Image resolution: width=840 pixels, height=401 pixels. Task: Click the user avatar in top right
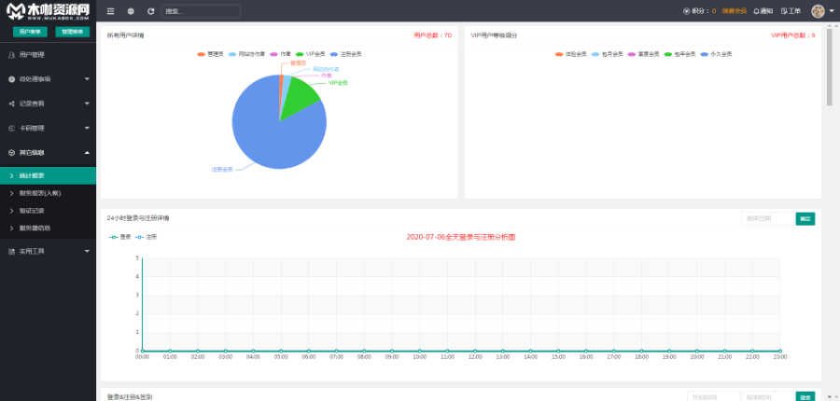[x=818, y=11]
